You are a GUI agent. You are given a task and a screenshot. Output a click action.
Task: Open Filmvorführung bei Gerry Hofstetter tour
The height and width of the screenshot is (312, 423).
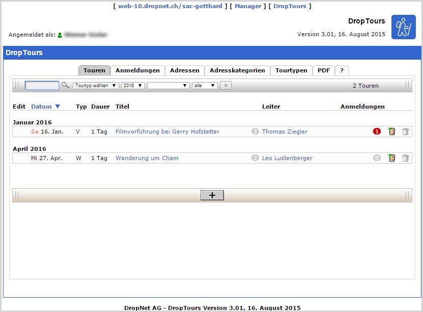point(167,132)
